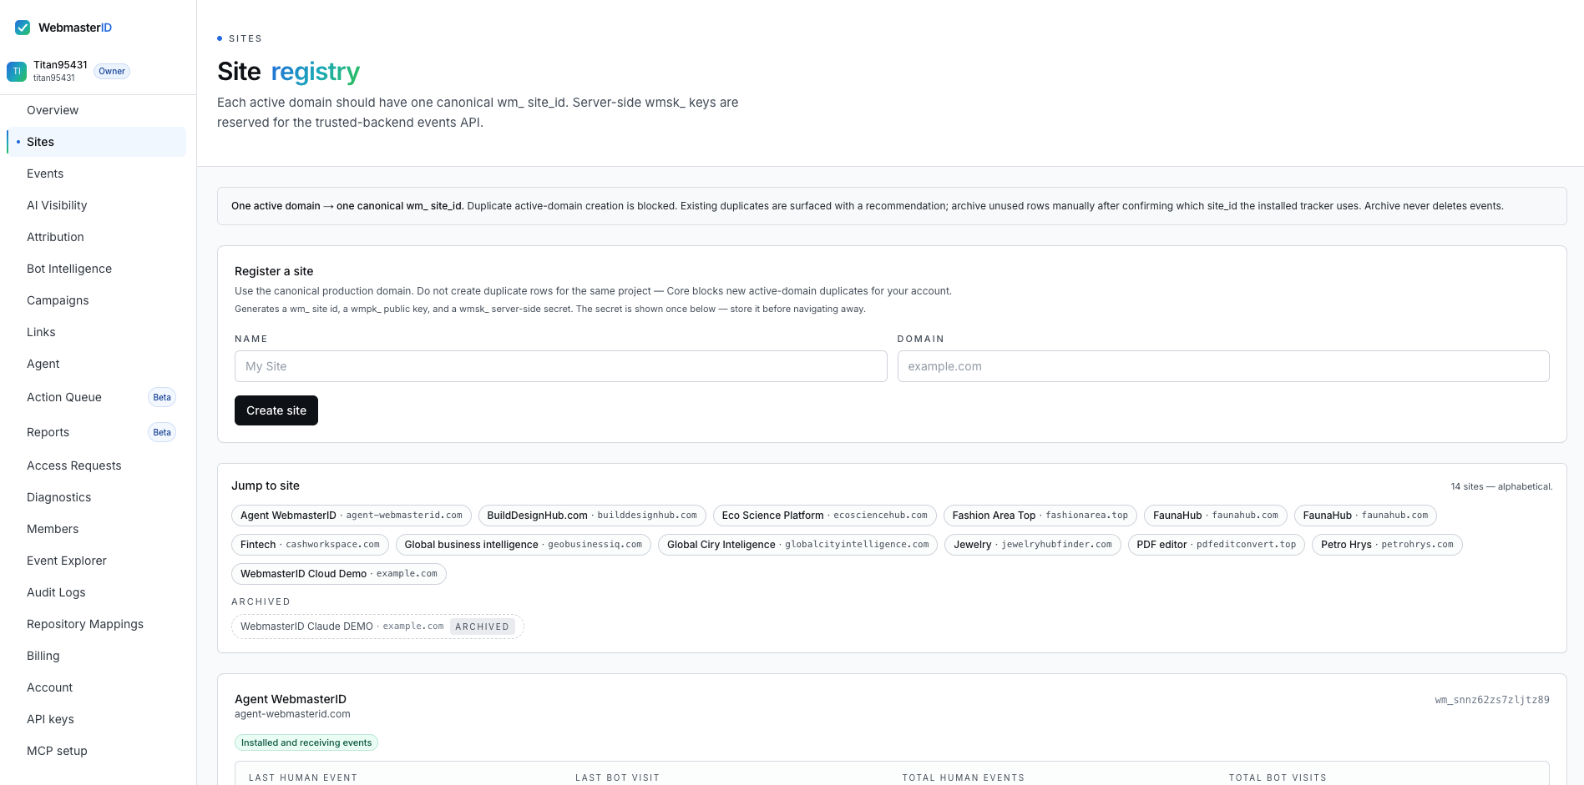Screen dimensions: 1584x785
Task: Jump to Fintech cashworkspace.com chip
Action: [x=310, y=545]
